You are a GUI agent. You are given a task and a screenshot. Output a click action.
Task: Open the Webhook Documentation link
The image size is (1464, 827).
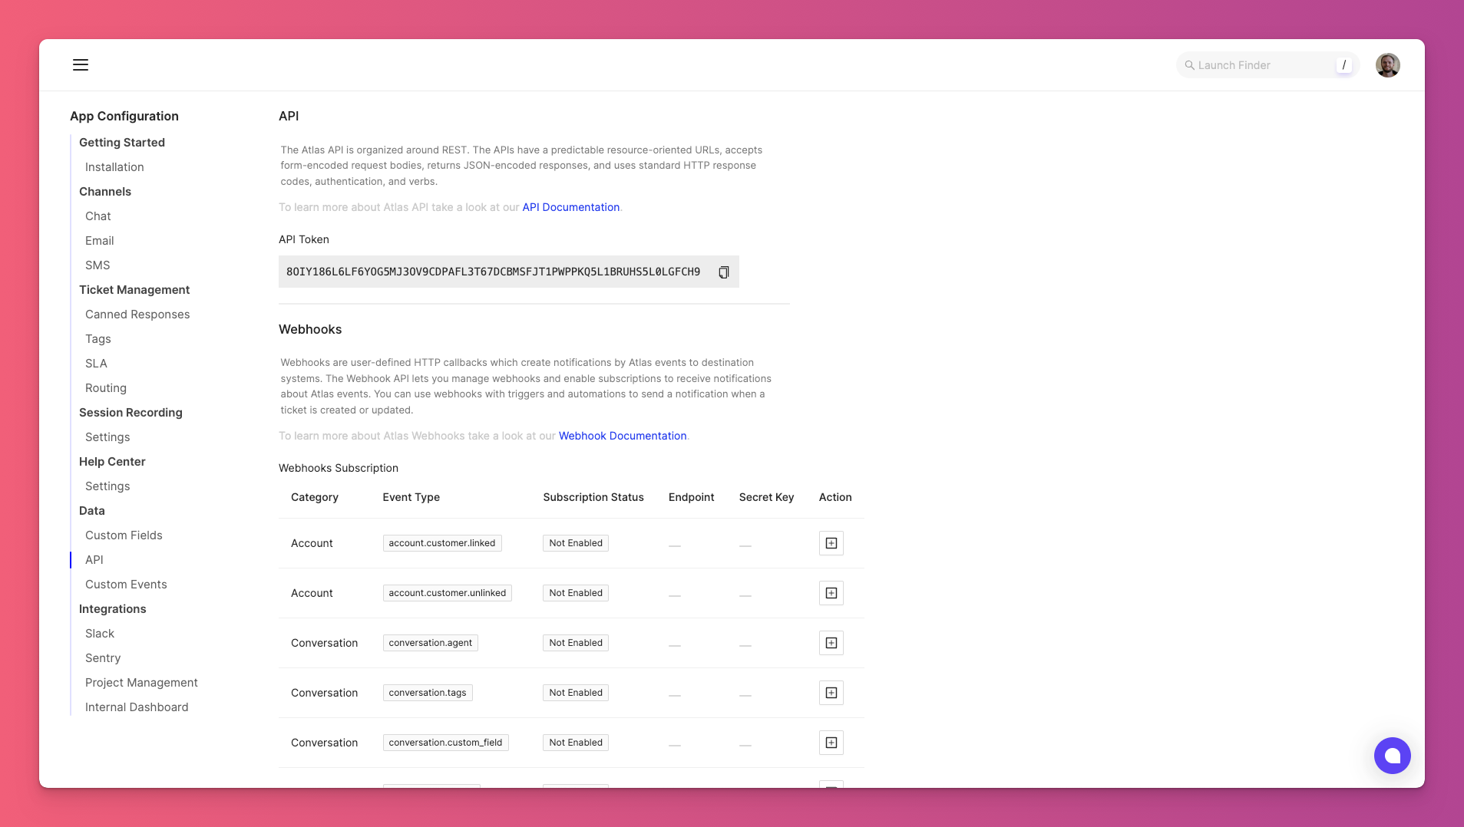623,436
